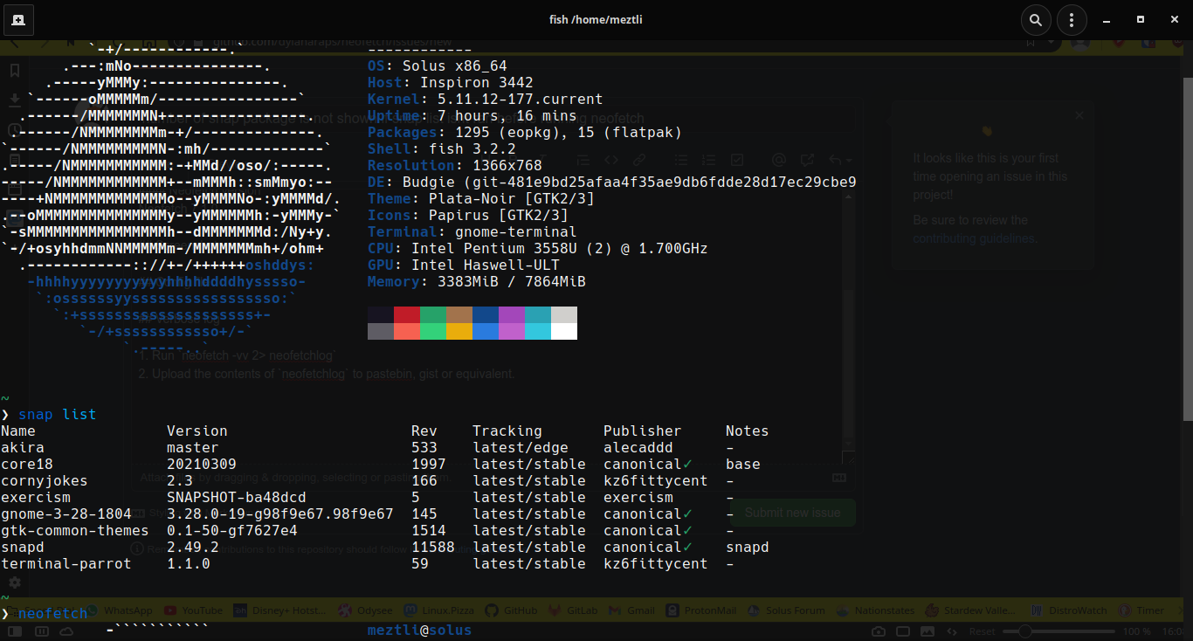Click the purple color swatch in top row
This screenshot has height=641, width=1193.
(512, 315)
